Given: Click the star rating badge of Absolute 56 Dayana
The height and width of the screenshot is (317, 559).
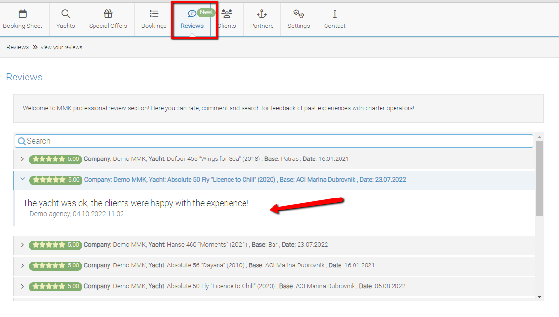Looking at the screenshot, I should click(x=55, y=266).
